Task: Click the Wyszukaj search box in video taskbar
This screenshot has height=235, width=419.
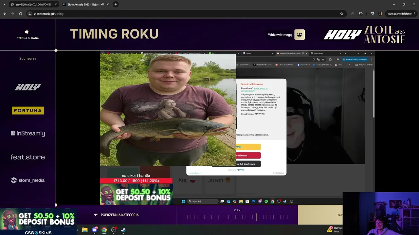Action: pyautogui.click(x=203, y=201)
